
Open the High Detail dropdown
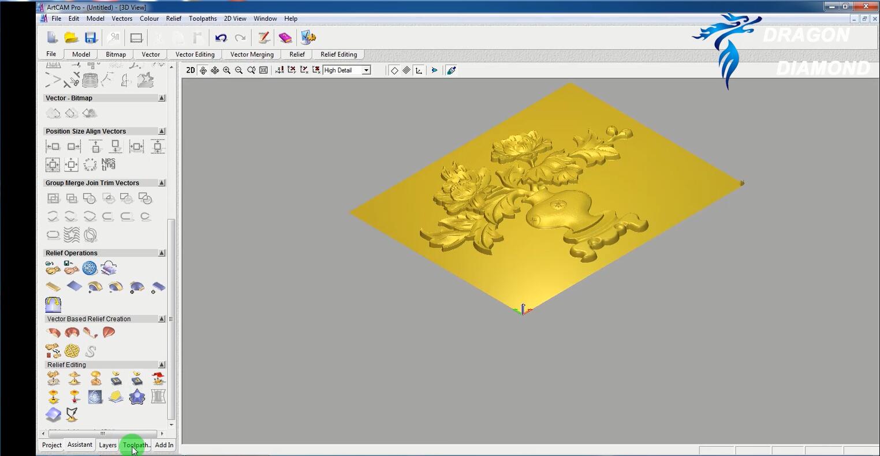[366, 70]
